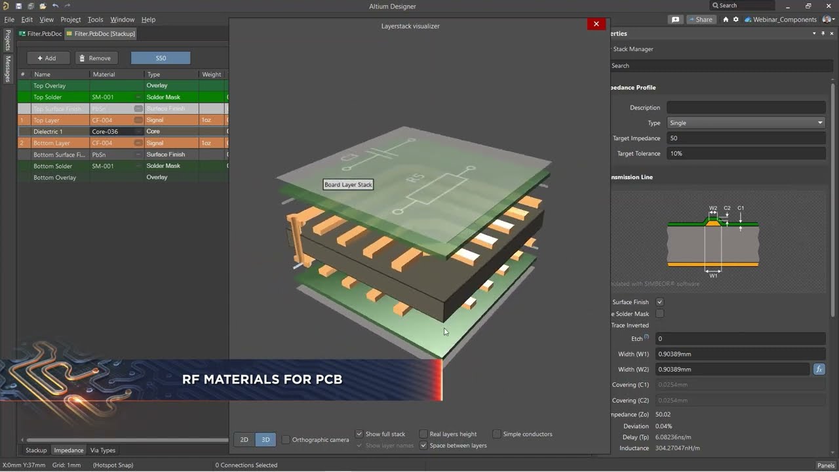Open the Via Types tab
Image resolution: width=839 pixels, height=472 pixels.
click(x=103, y=450)
